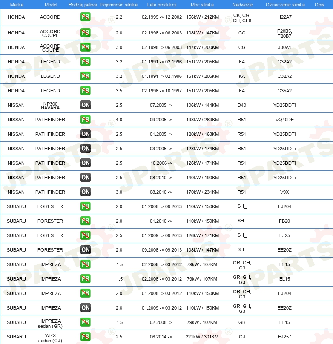Click the body code D40

[242, 105]
